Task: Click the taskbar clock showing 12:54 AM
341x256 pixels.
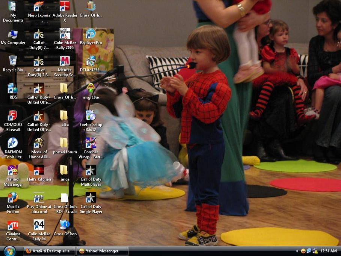Action: click(x=328, y=251)
